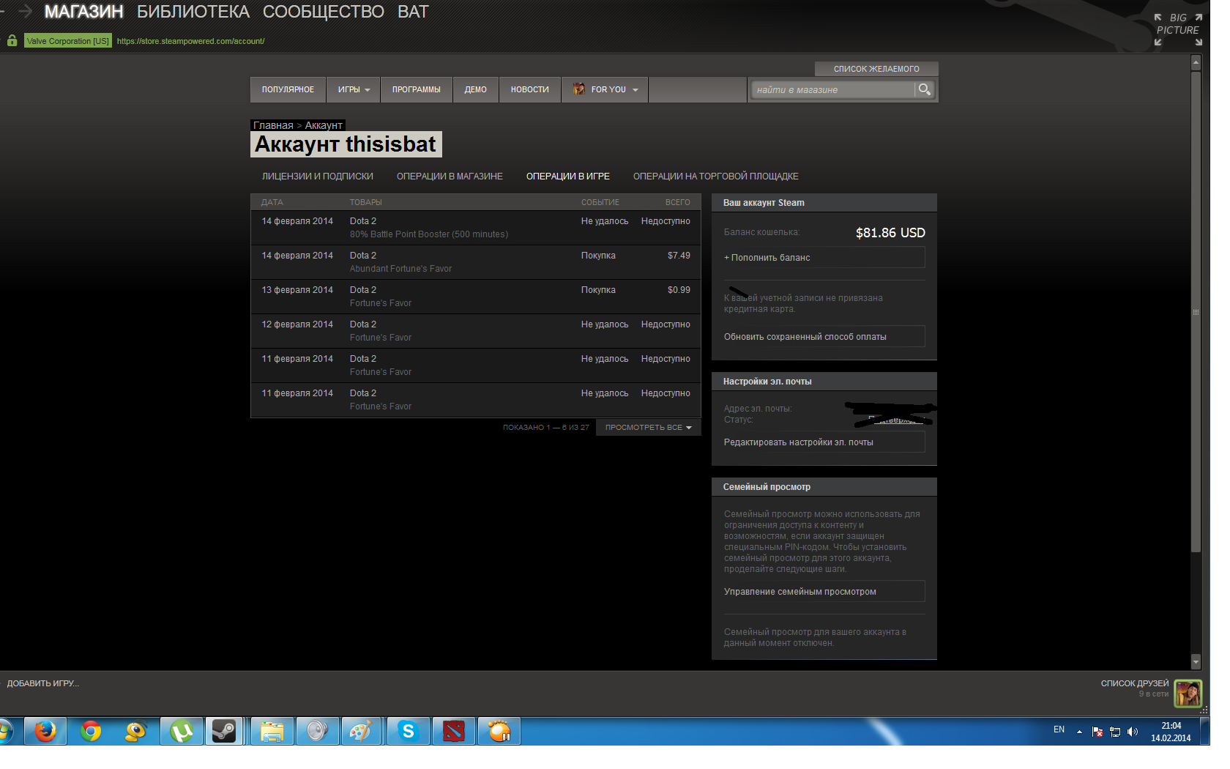The image size is (1230, 769).
Task: Expand the FOR YOU dropdown
Action: tap(634, 89)
